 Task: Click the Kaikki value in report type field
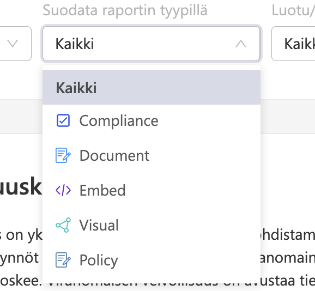(75, 44)
